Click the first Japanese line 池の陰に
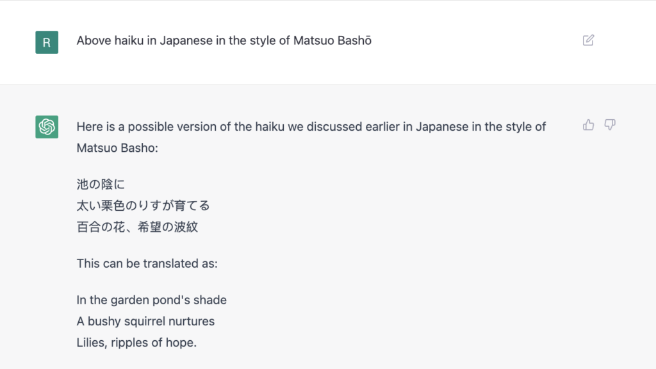Viewport: 656px width, 369px height. (101, 184)
